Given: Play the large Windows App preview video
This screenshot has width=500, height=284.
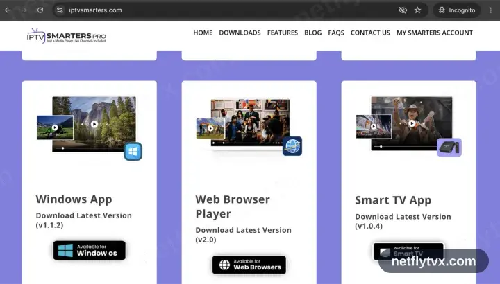Looking at the screenshot, I should [94, 124].
